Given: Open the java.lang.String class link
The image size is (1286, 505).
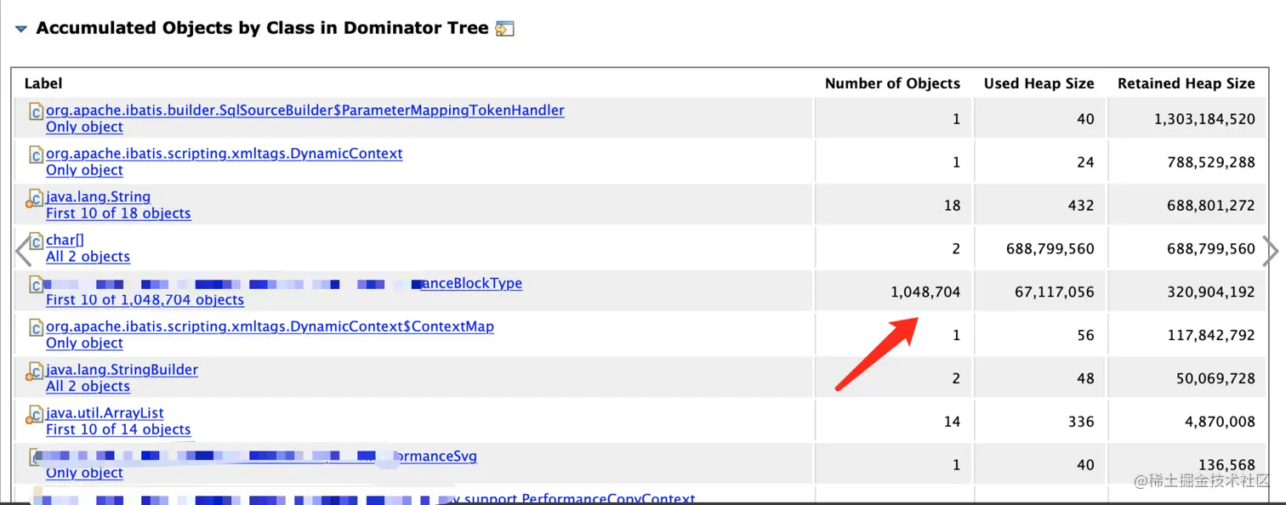Looking at the screenshot, I should pyautogui.click(x=98, y=196).
